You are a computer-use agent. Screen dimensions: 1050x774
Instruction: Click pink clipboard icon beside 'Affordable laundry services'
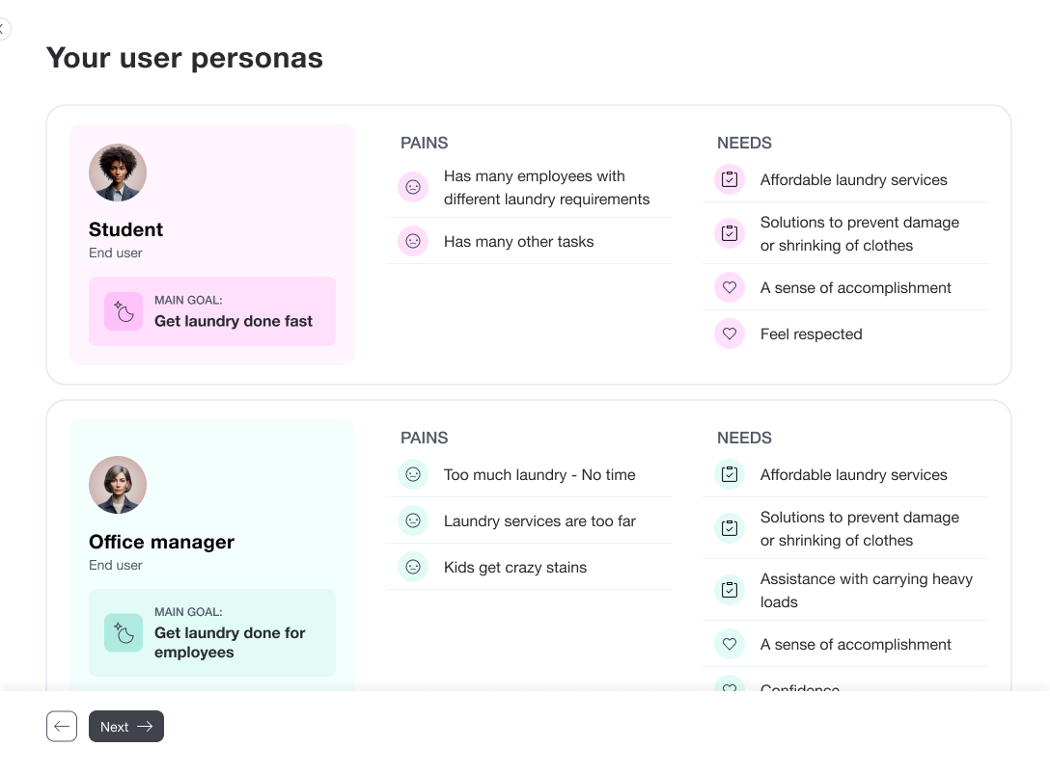(730, 179)
